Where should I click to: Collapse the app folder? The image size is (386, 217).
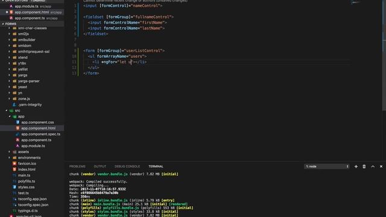coord(10,116)
